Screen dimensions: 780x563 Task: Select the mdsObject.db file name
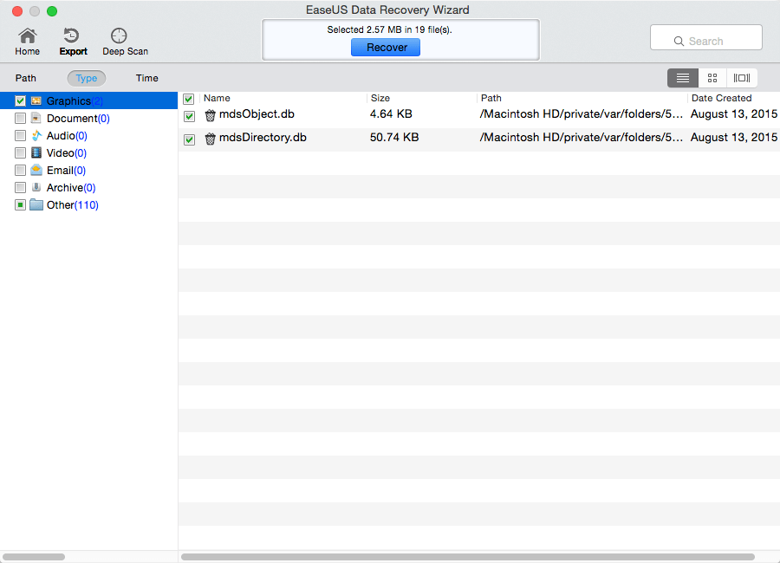(x=257, y=114)
